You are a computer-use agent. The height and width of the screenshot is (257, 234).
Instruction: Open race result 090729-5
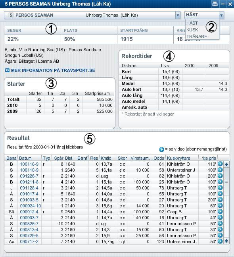click(x=29, y=236)
